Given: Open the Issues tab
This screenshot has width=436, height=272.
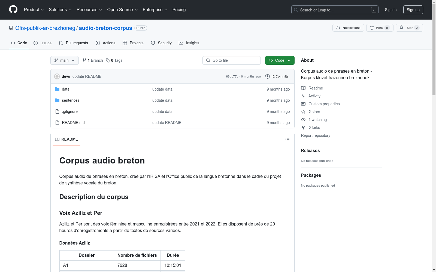Looking at the screenshot, I should 43,43.
